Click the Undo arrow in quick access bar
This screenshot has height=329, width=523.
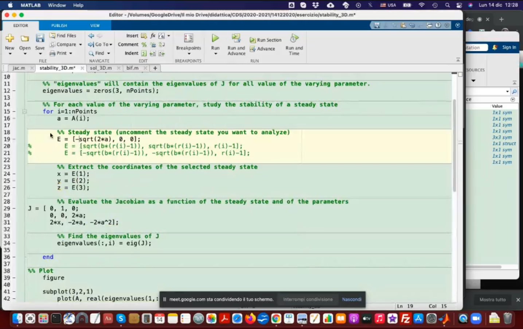click(x=412, y=25)
